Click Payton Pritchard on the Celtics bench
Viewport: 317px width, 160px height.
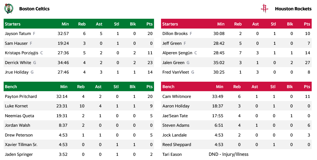pyautogui.click(x=21, y=97)
